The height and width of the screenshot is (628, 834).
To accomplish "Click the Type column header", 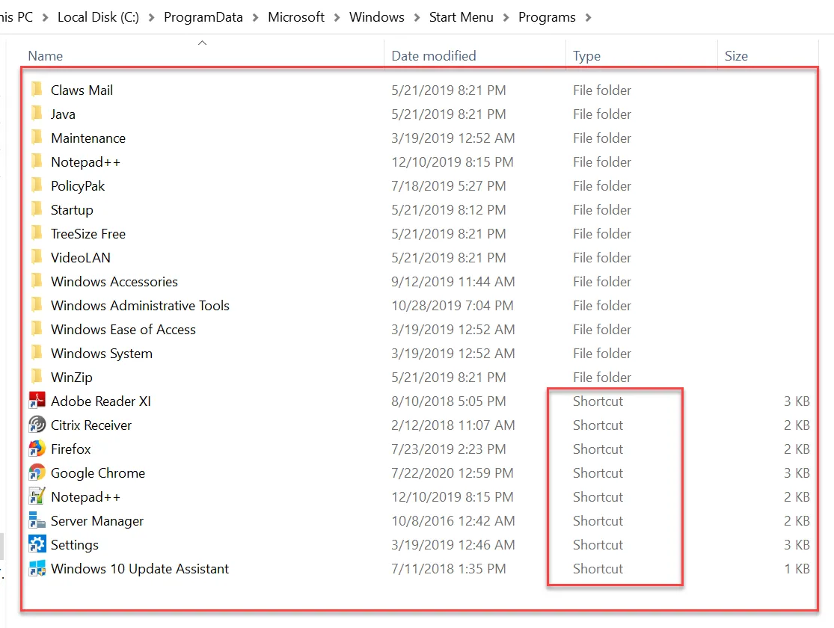I will click(586, 56).
